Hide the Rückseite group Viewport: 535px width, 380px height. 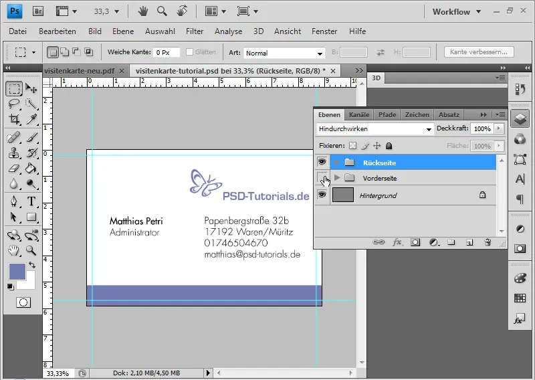coord(322,162)
